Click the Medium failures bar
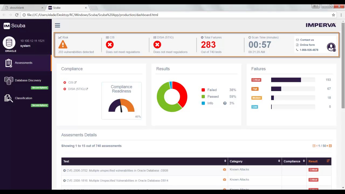The width and height of the screenshot is (345, 194). 272,98
